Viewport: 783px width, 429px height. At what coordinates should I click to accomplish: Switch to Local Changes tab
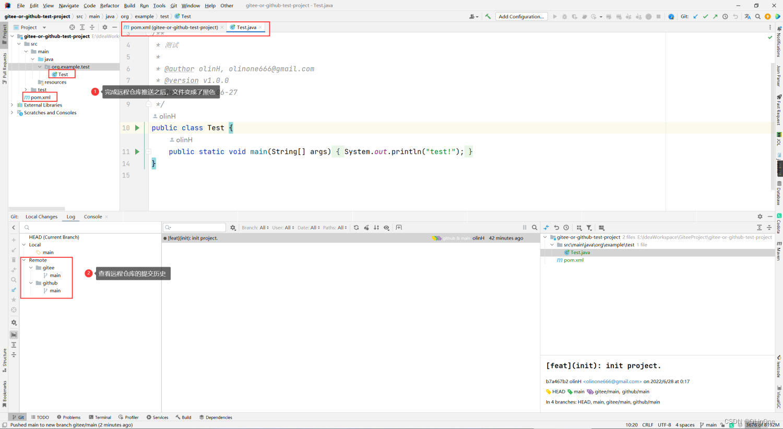[41, 217]
